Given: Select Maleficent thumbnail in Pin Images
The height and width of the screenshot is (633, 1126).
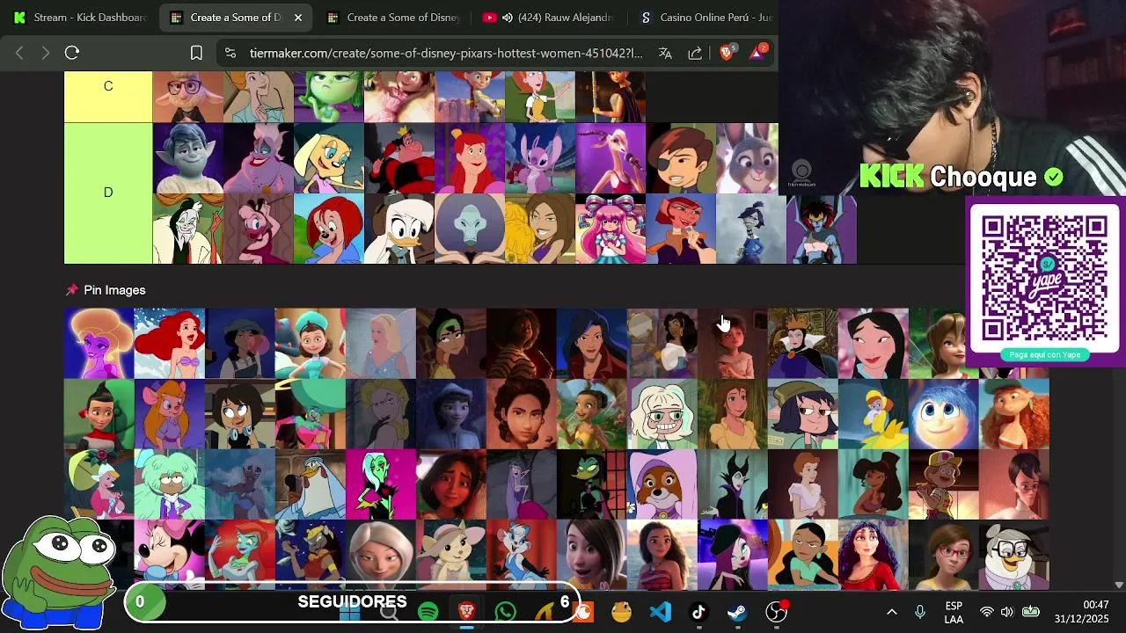Looking at the screenshot, I should [x=733, y=484].
